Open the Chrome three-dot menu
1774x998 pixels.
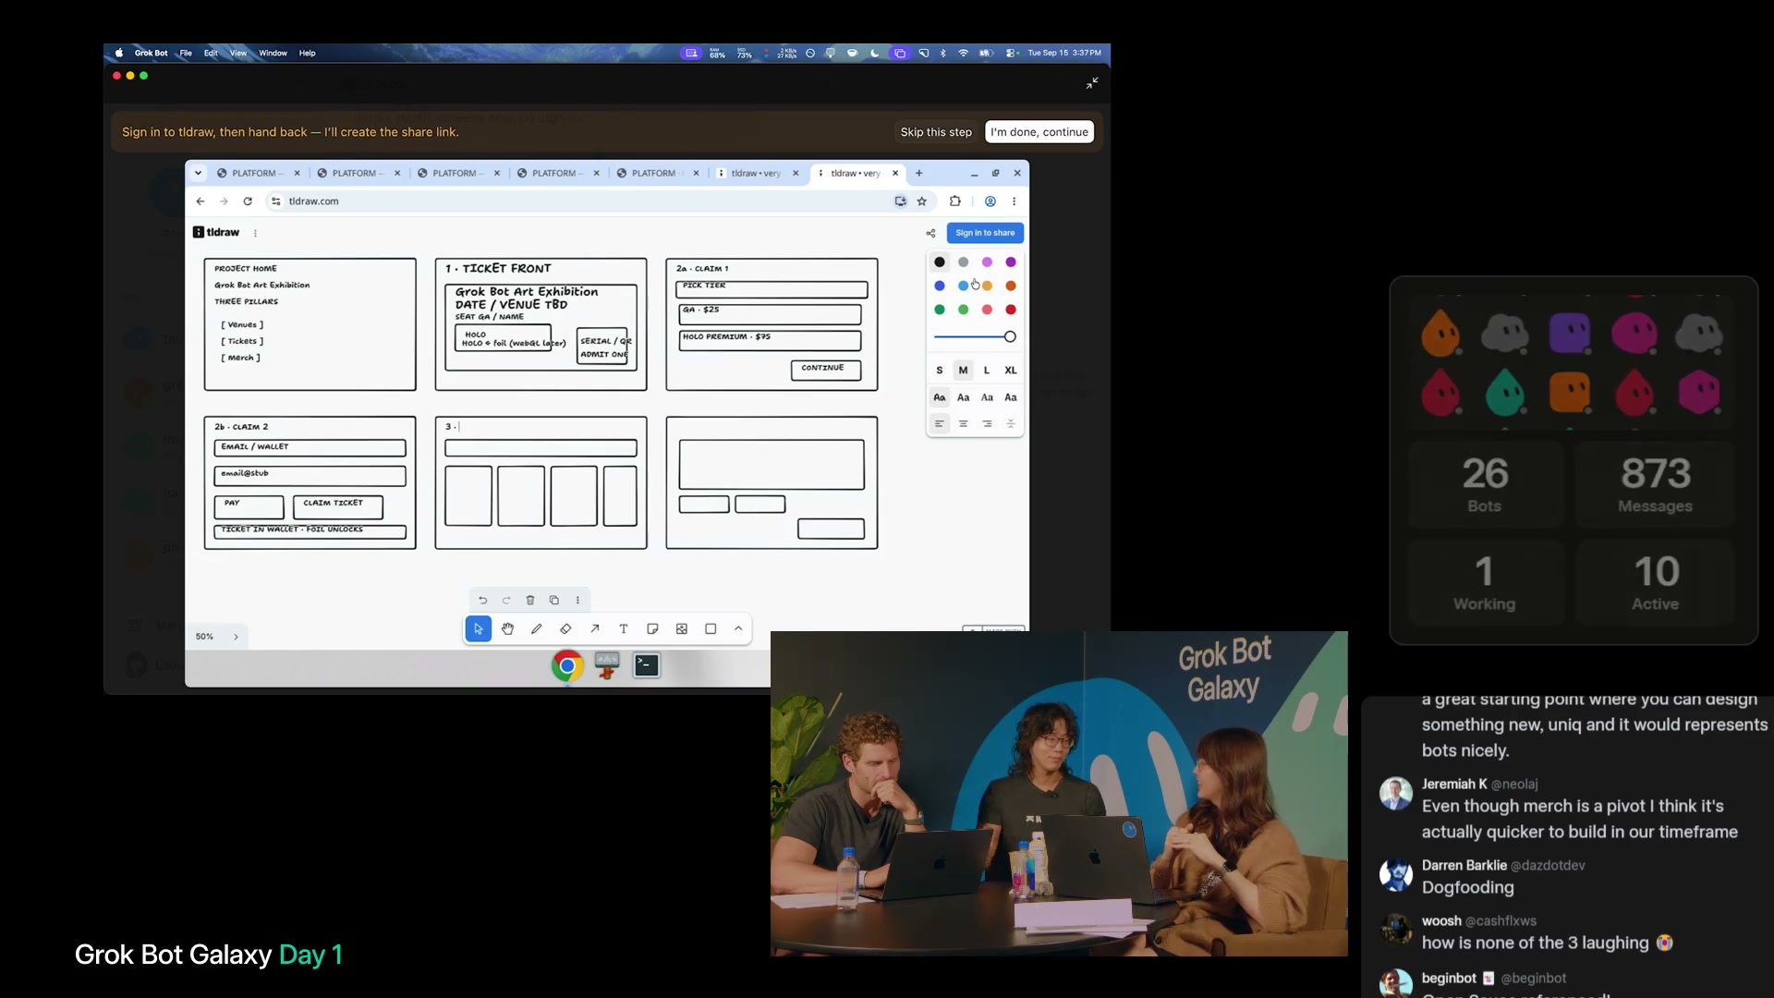pyautogui.click(x=1015, y=201)
